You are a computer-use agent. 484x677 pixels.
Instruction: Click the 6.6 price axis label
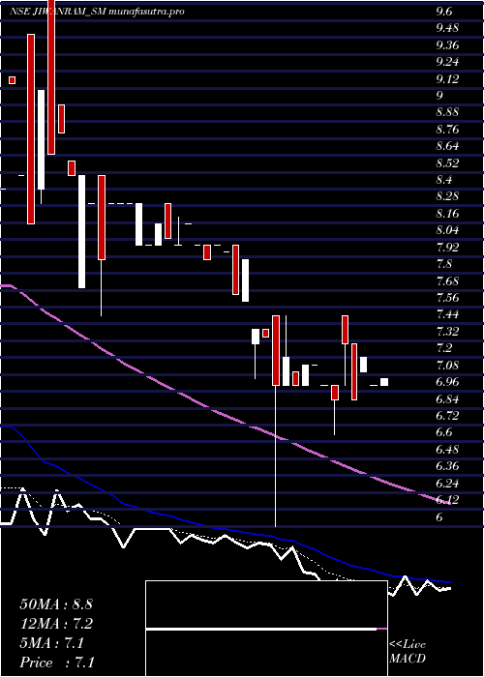click(443, 432)
